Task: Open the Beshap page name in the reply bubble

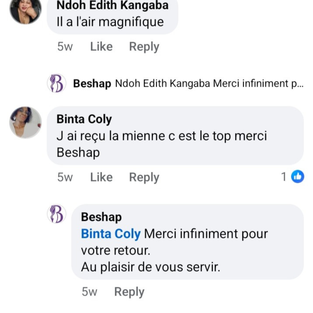Action: (x=101, y=217)
